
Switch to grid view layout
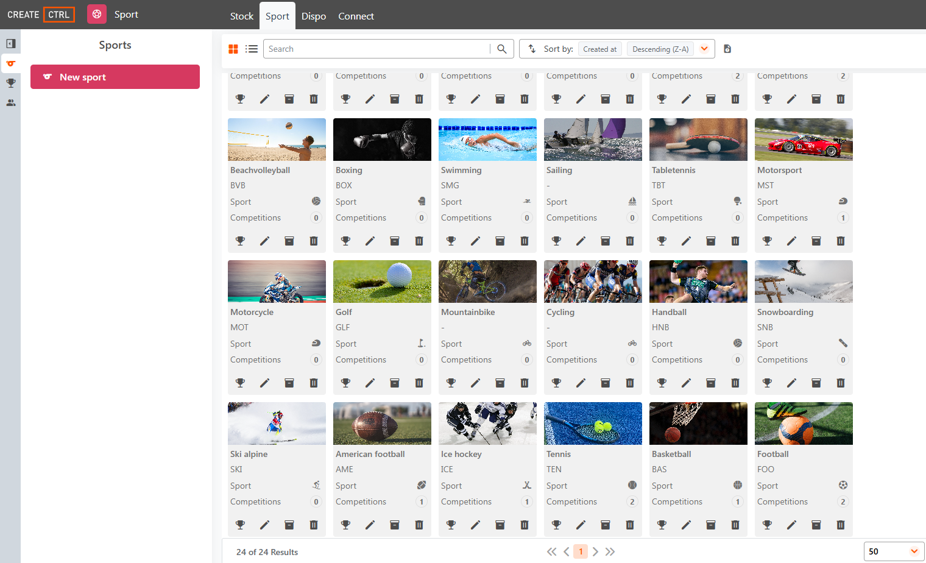click(x=233, y=49)
